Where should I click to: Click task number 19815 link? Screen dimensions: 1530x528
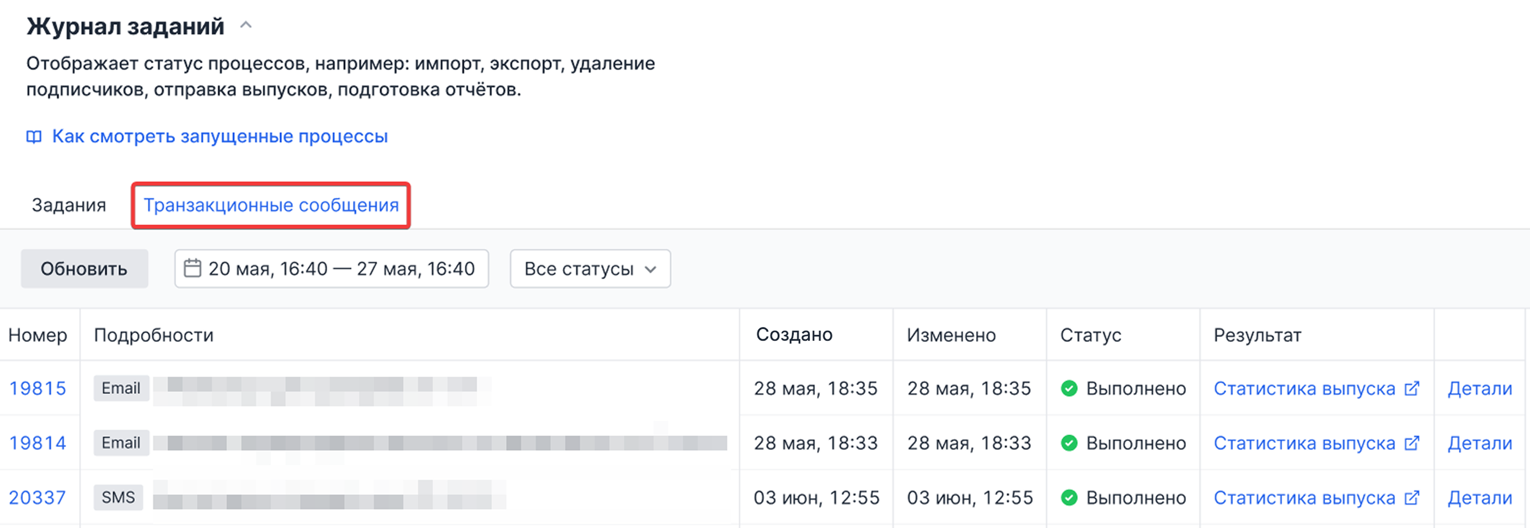click(38, 388)
